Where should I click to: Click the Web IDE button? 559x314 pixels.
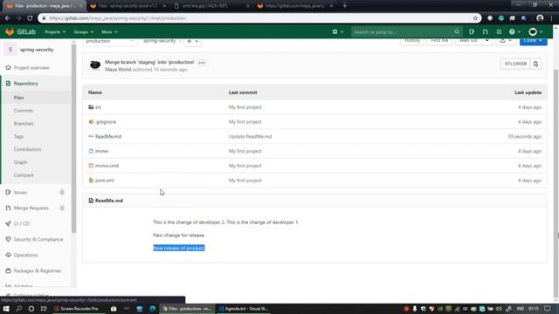[x=468, y=41]
